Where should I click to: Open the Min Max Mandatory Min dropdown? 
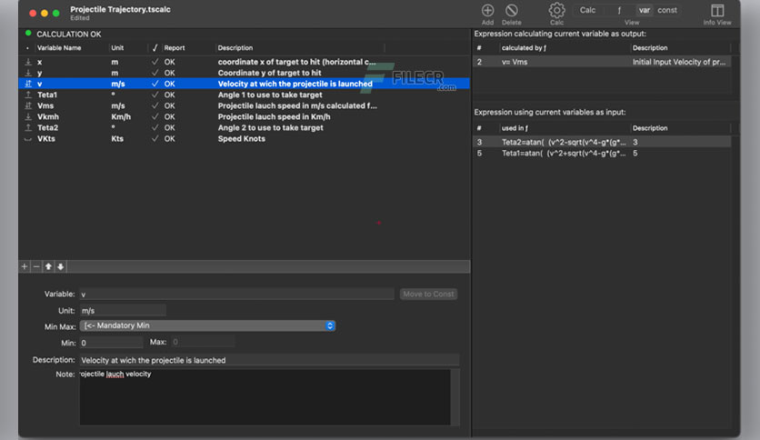(208, 325)
